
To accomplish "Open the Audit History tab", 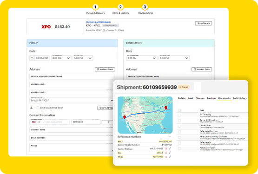I will click(240, 98).
